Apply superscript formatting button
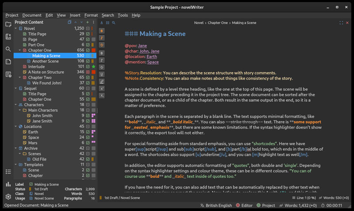 [x=102, y=88]
